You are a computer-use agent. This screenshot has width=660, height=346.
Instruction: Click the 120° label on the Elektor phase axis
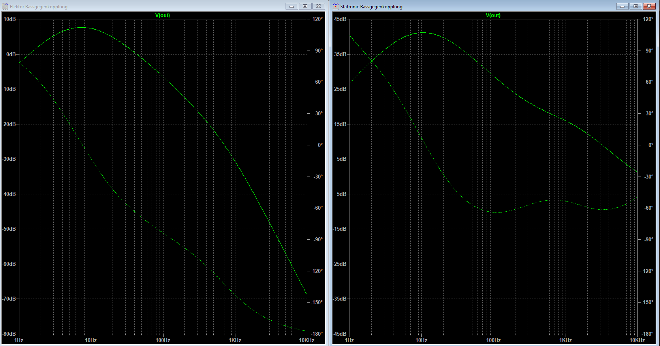pos(318,19)
